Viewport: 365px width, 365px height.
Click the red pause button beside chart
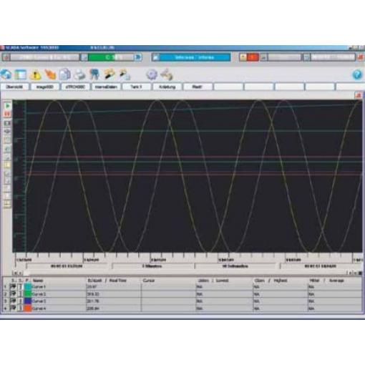[x=7, y=114]
